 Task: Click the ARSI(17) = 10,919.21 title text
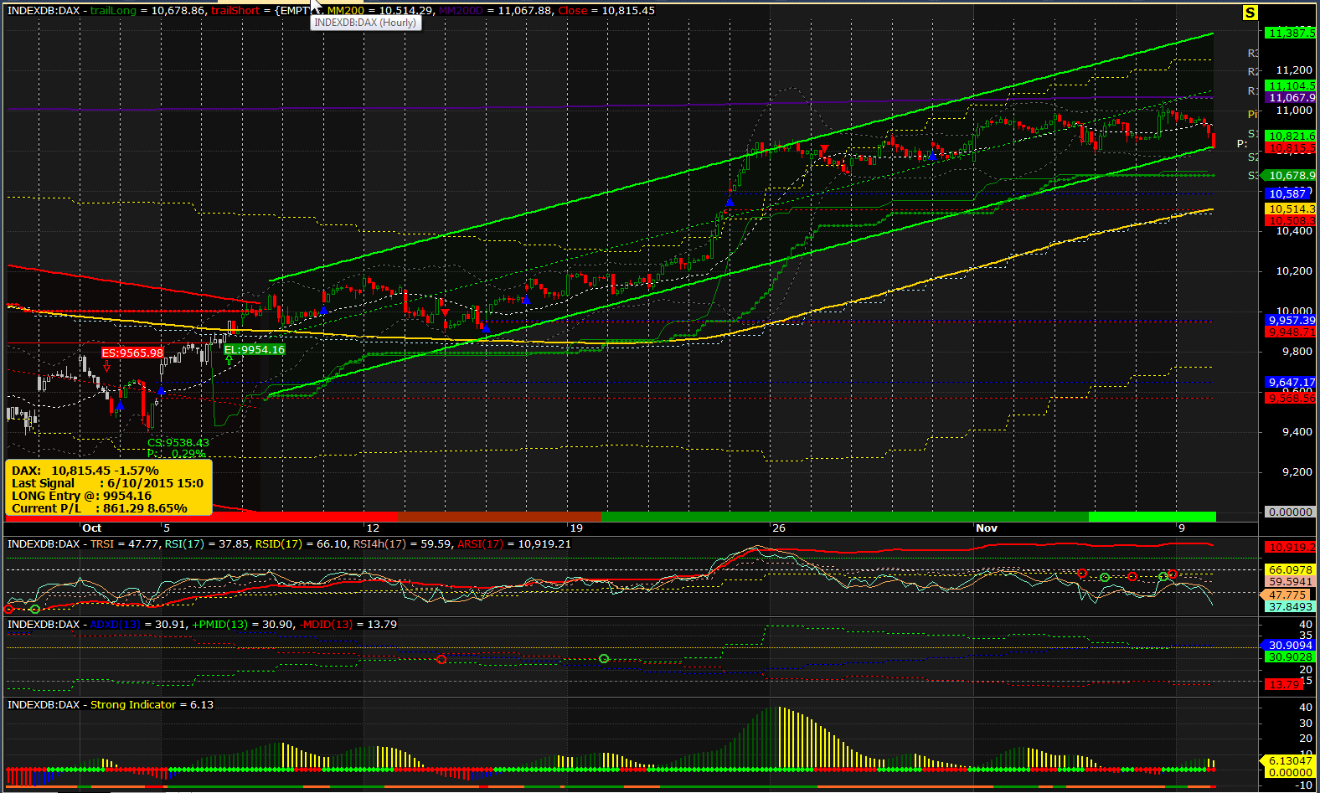[514, 543]
